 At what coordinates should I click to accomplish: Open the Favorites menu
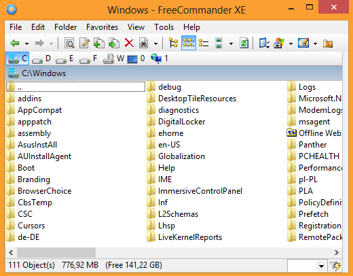click(x=102, y=27)
